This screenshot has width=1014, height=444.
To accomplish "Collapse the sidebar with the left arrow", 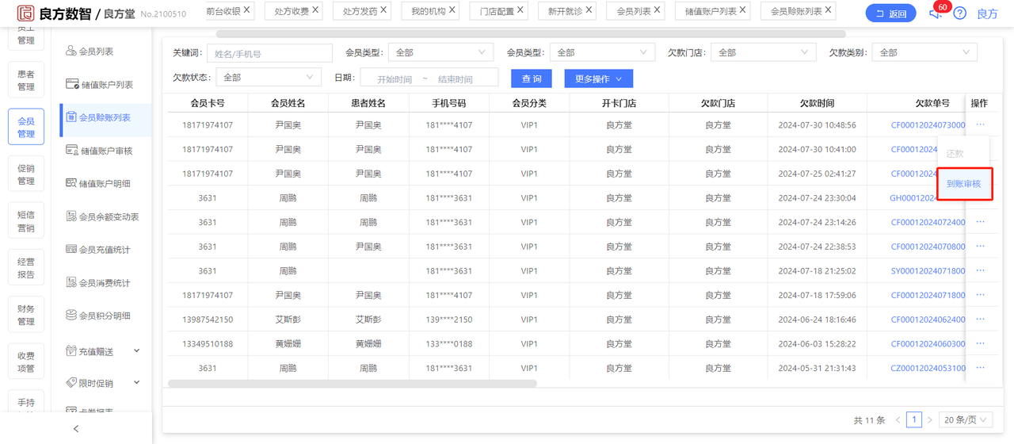I will click(x=76, y=429).
